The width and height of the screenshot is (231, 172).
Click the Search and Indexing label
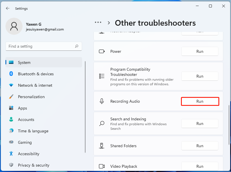point(128,119)
